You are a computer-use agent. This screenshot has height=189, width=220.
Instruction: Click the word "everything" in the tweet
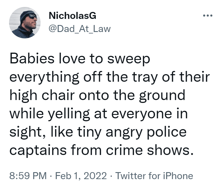44,78
